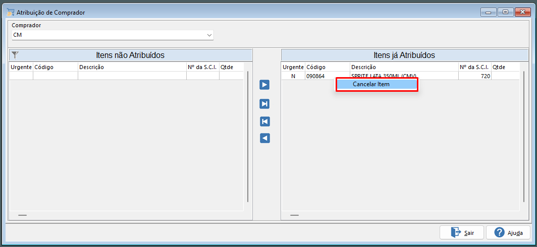Viewport: 537px width, 247px height.
Task: Open Ajuda help button
Action: pyautogui.click(x=508, y=233)
